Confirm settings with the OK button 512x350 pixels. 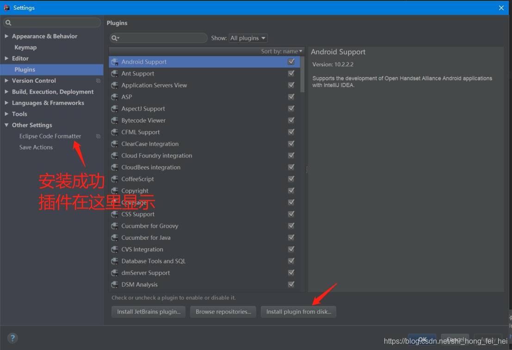(x=422, y=339)
